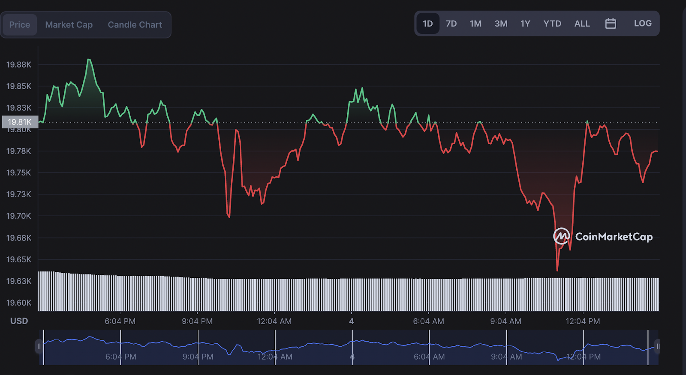The image size is (686, 375).
Task: Select the 1D time range
Action: 428,24
